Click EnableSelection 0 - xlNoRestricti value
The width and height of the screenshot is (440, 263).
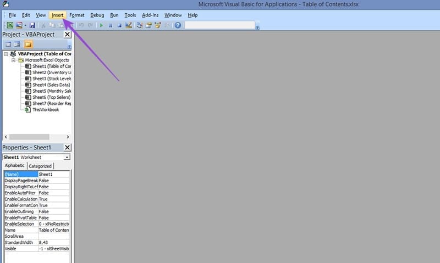[54, 224]
